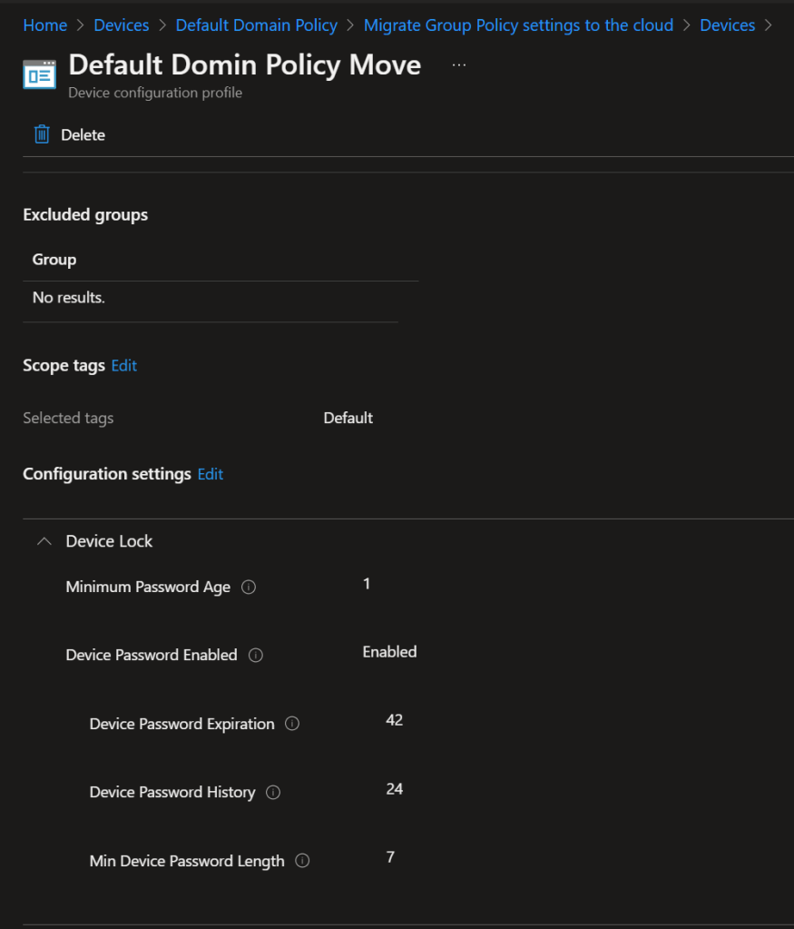Click the device configuration profile icon
794x929 pixels.
[x=39, y=74]
